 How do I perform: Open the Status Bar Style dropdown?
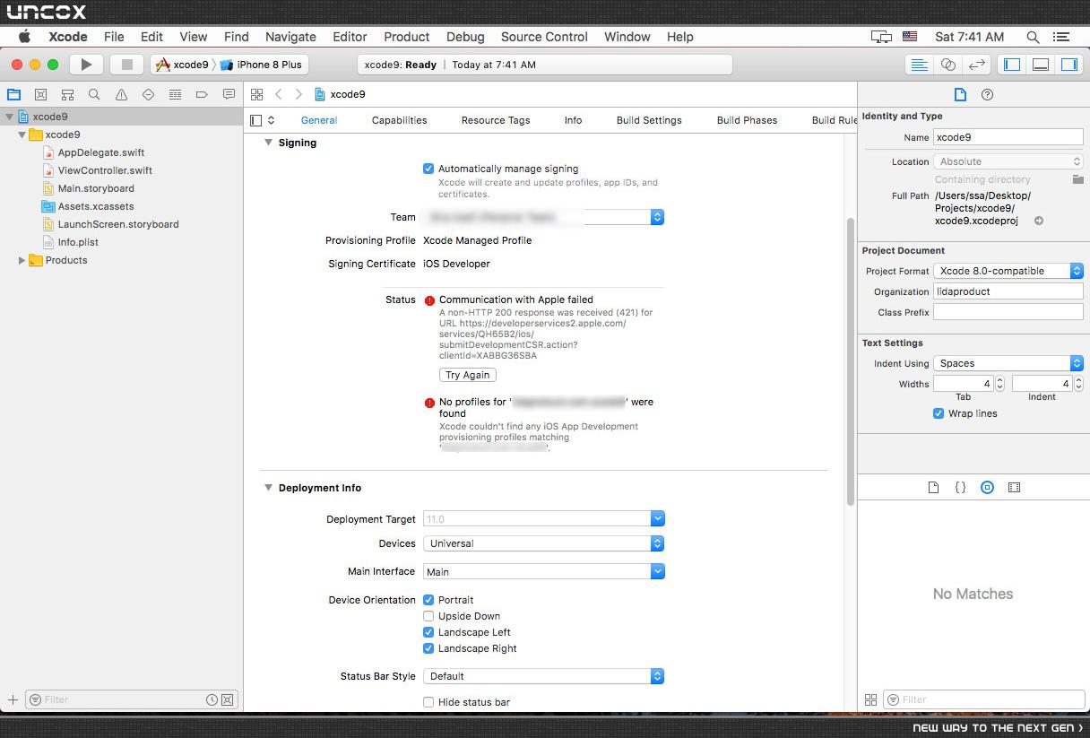(543, 676)
